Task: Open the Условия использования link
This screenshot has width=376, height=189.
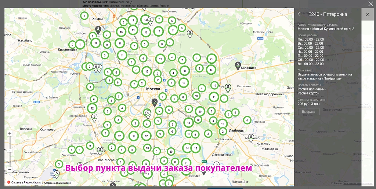Action: [x=358, y=183]
